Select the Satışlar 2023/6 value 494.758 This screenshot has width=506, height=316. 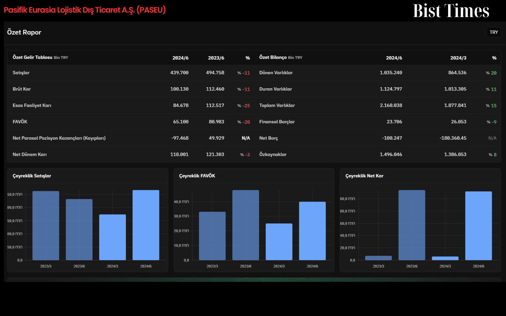click(215, 73)
